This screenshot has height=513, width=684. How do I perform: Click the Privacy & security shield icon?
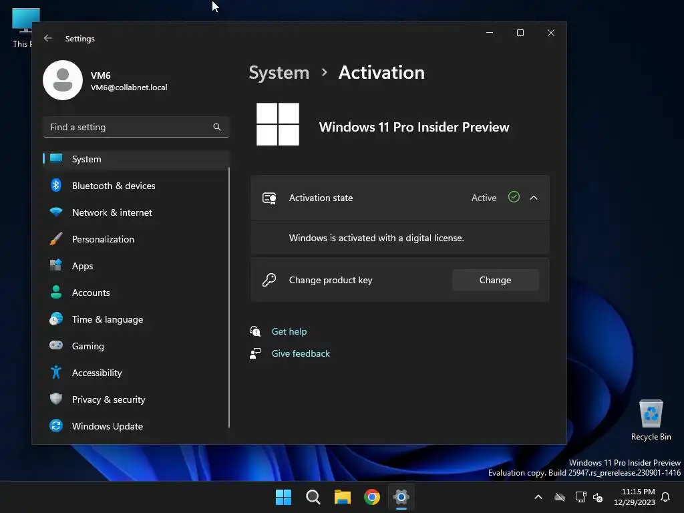pyautogui.click(x=56, y=399)
